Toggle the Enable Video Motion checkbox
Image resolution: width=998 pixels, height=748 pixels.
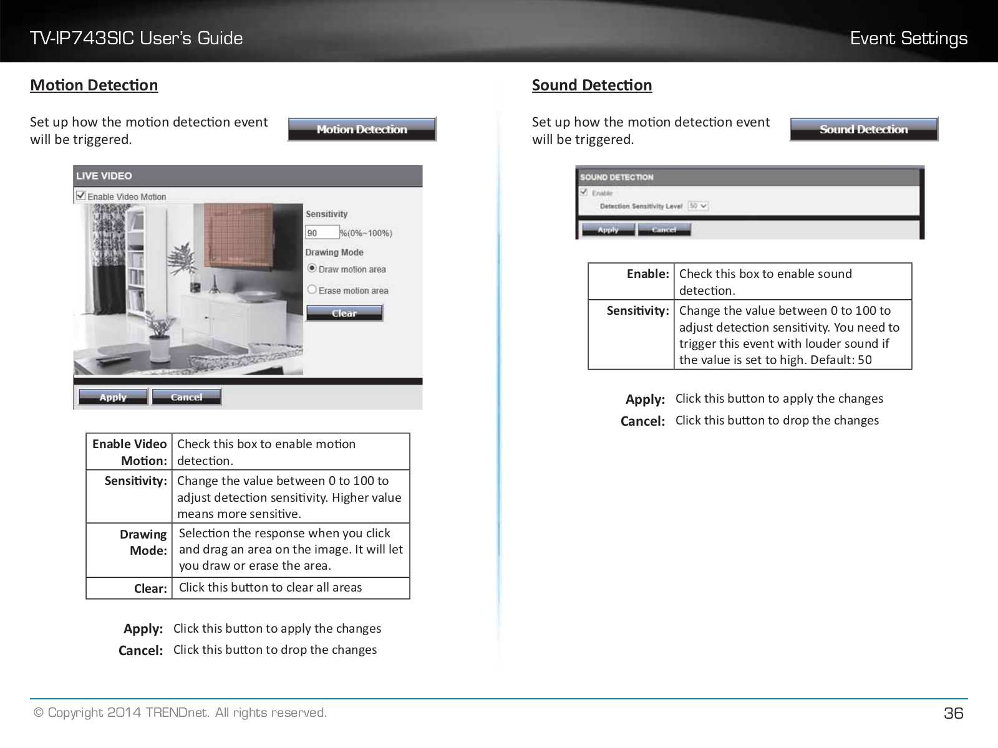[80, 196]
